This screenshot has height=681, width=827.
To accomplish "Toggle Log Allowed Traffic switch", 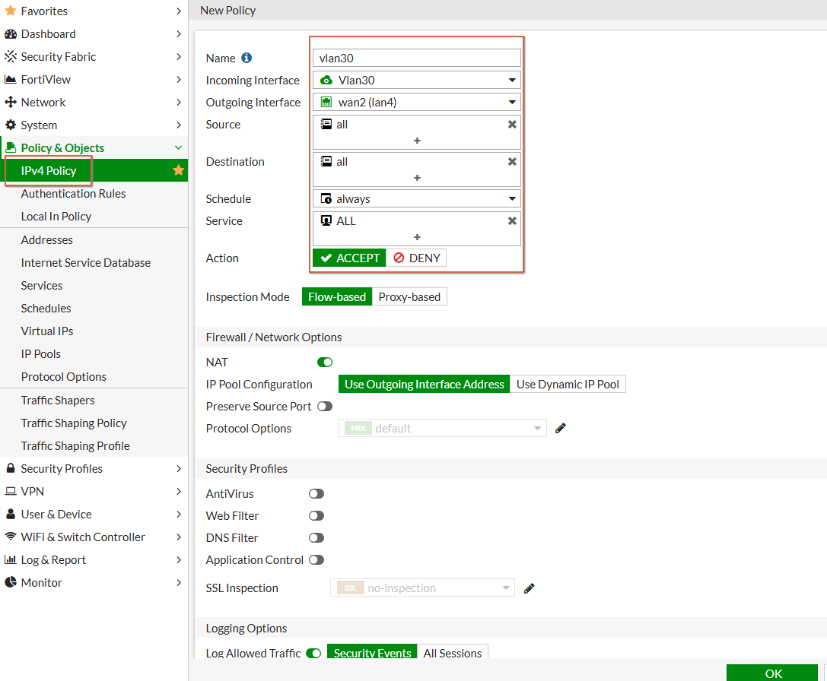I will [x=313, y=653].
